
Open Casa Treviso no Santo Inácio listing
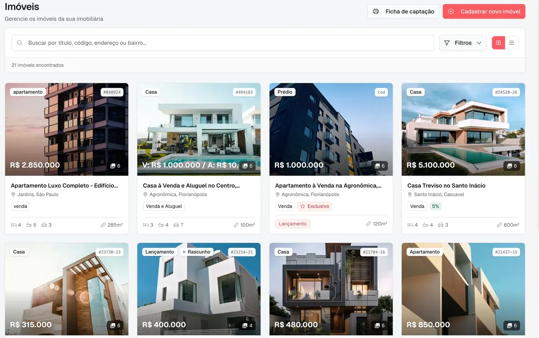pos(446,185)
